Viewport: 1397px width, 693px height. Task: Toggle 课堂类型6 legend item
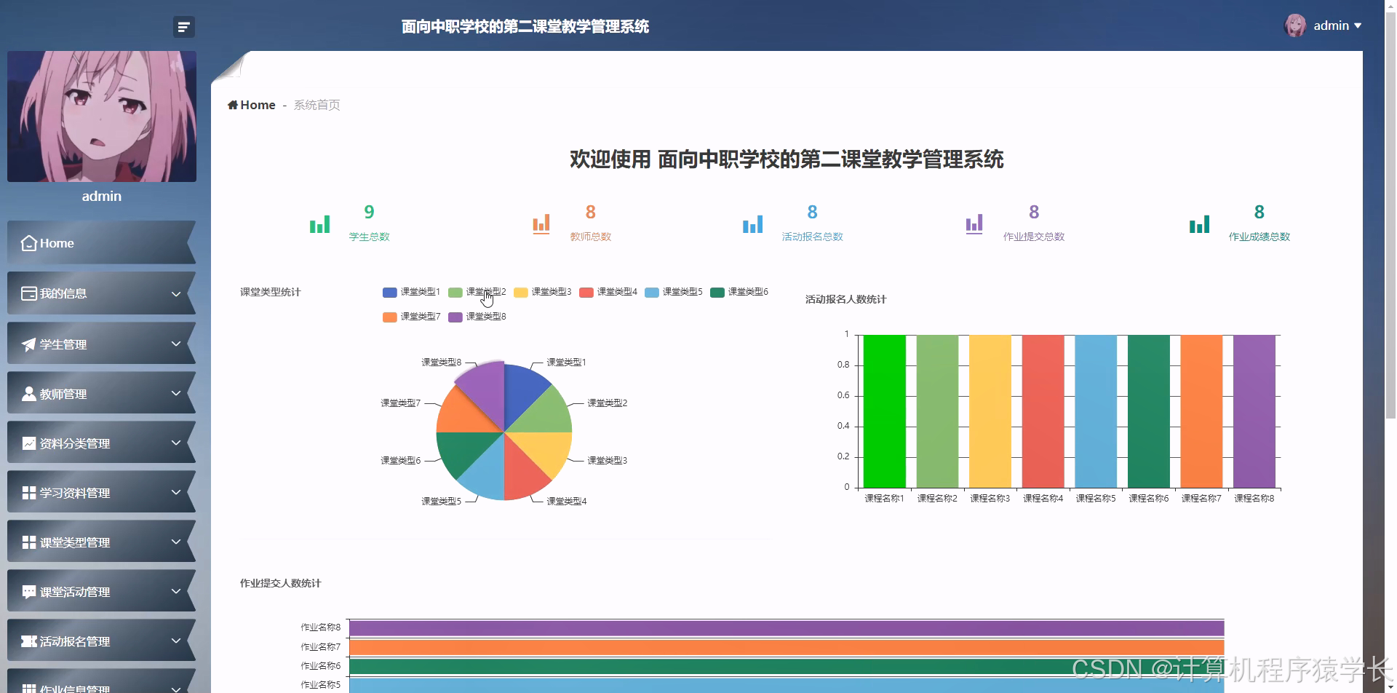tap(739, 292)
